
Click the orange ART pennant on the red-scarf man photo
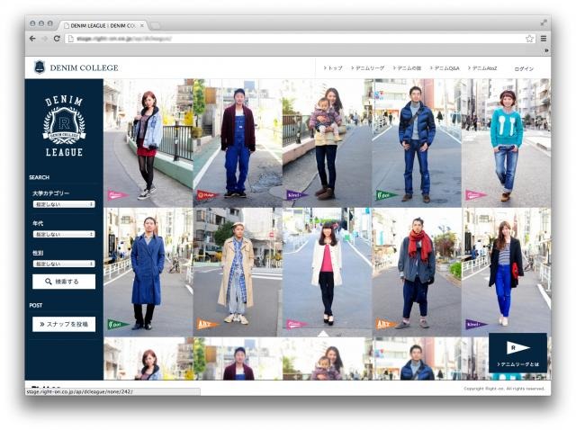click(386, 324)
